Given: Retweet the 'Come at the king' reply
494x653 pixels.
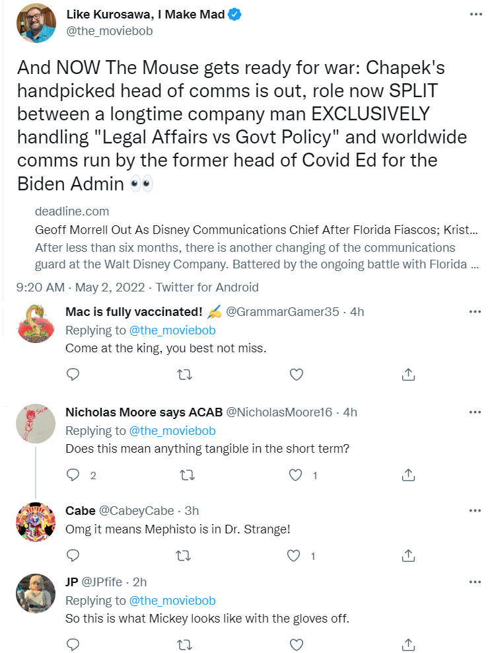Looking at the screenshot, I should point(185,375).
